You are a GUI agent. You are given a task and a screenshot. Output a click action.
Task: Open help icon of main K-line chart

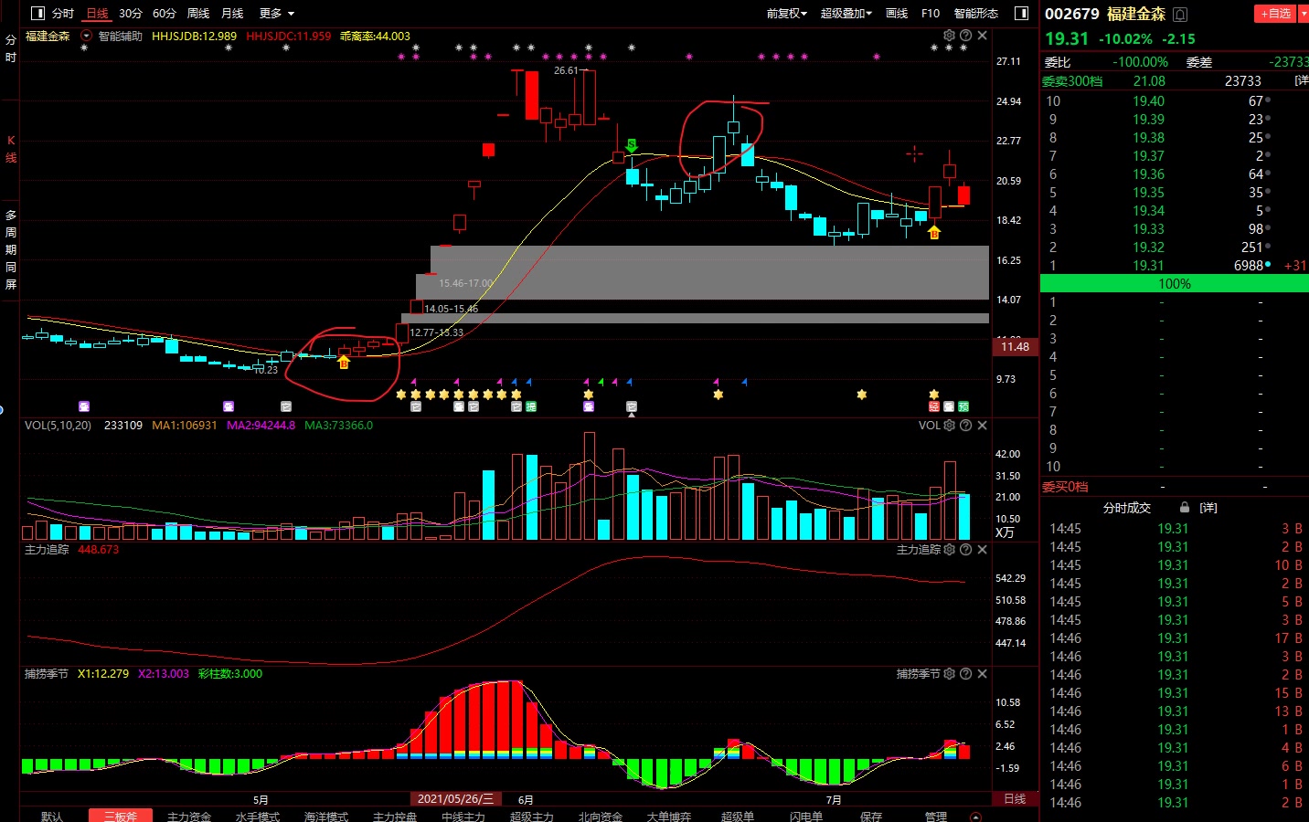tap(965, 36)
